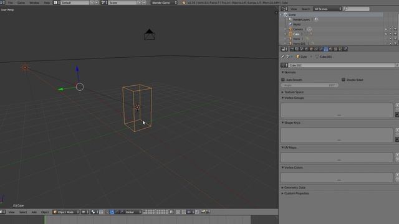Screen dimensions: 399x224
Task: Open the Material properties tab
Action: (x=331, y=49)
